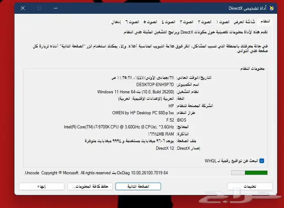
Task: Click حفظ كافة المعلومات button
Action: 90,187
